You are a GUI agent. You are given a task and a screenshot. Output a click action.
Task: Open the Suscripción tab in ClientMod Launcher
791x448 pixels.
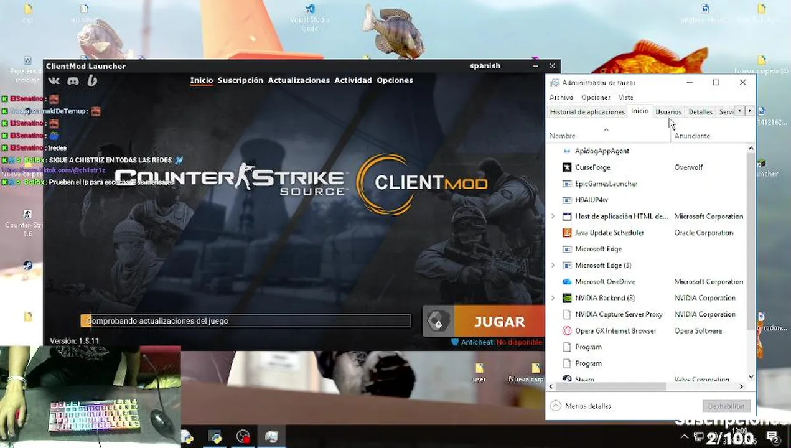pyautogui.click(x=240, y=80)
